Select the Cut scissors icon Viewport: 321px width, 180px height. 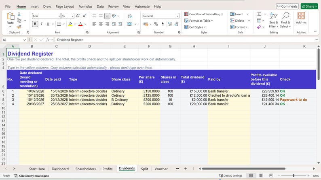[x=19, y=14]
